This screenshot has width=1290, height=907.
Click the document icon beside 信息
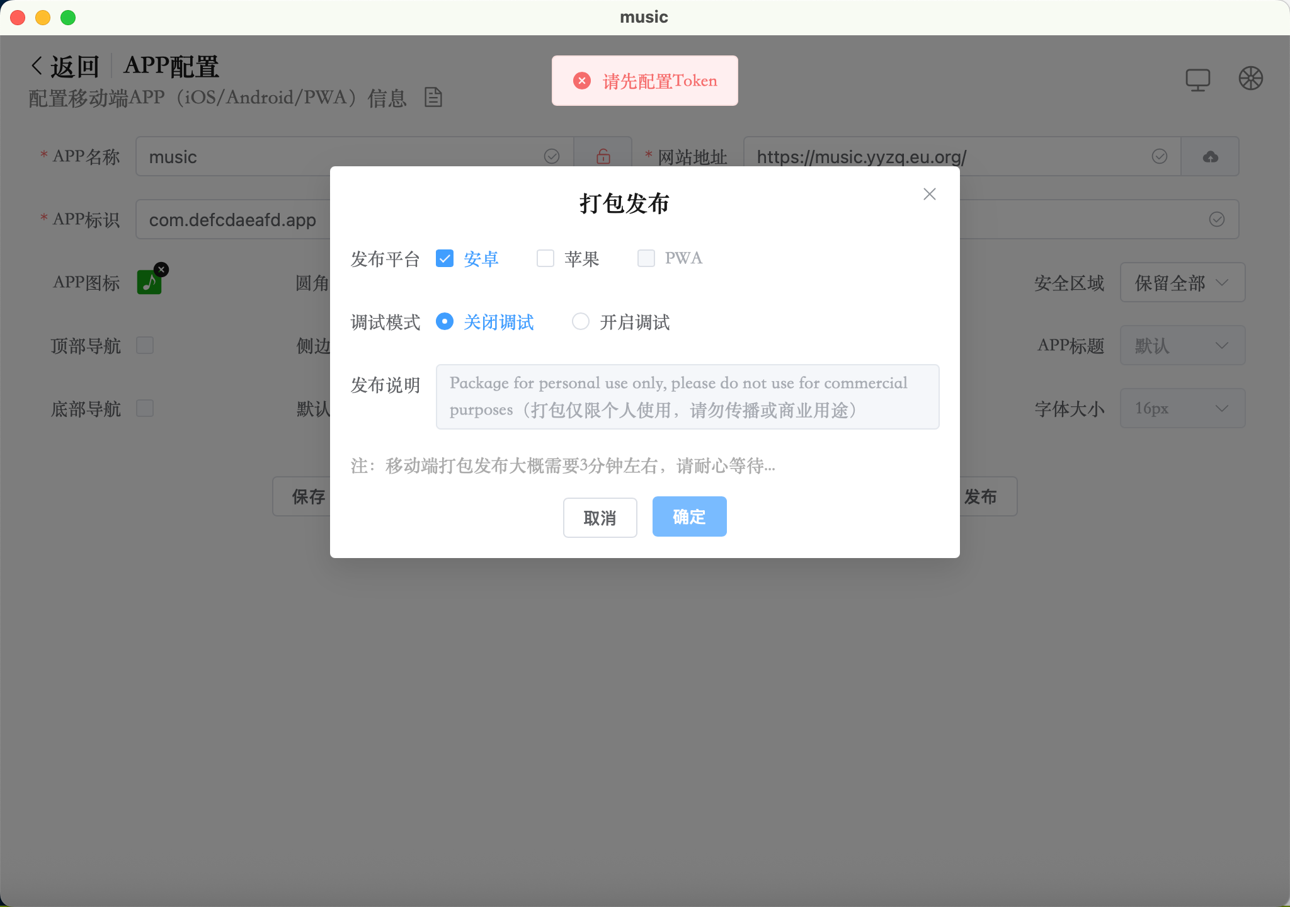pyautogui.click(x=433, y=98)
